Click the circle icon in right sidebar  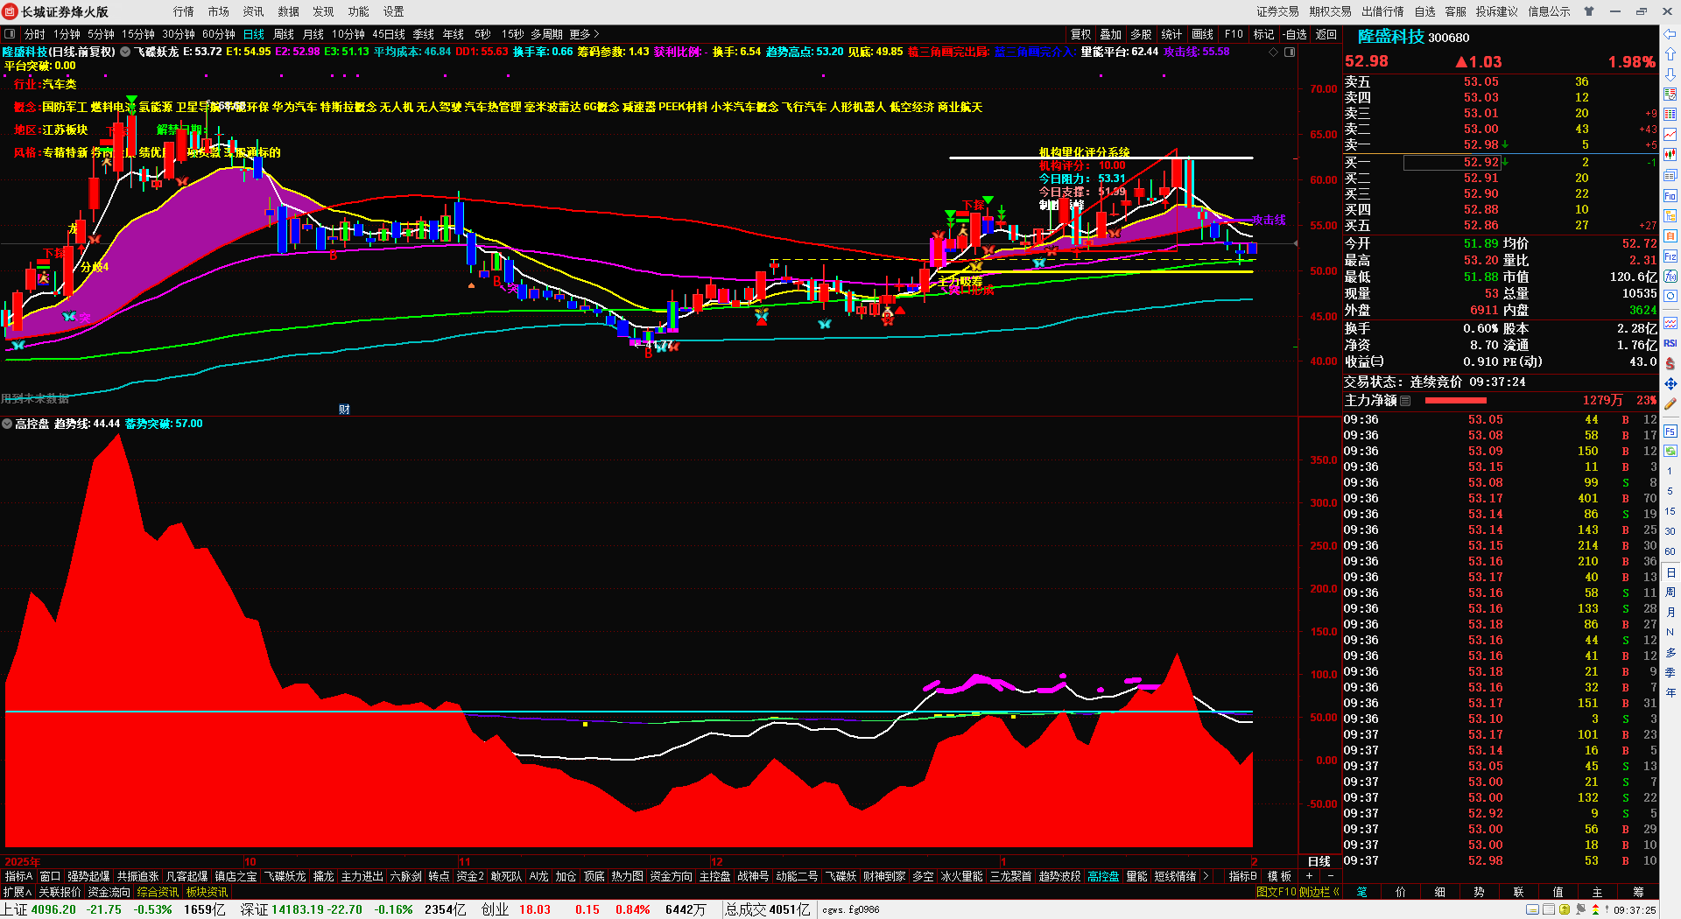tap(1670, 297)
